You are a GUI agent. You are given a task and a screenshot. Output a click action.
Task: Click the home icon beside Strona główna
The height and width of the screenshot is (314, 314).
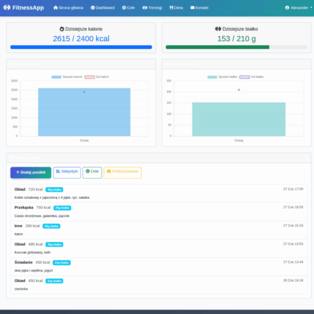pyautogui.click(x=56, y=8)
